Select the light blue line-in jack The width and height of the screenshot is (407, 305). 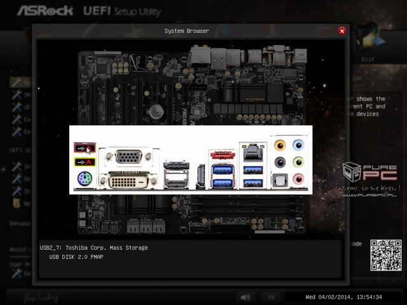[298, 146]
